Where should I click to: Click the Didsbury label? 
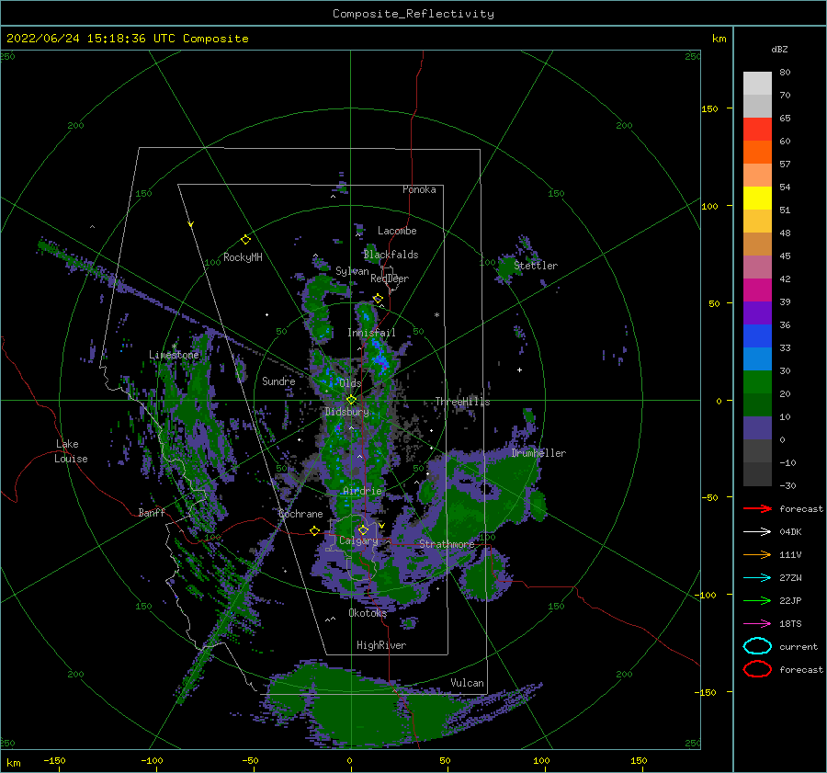pos(346,412)
